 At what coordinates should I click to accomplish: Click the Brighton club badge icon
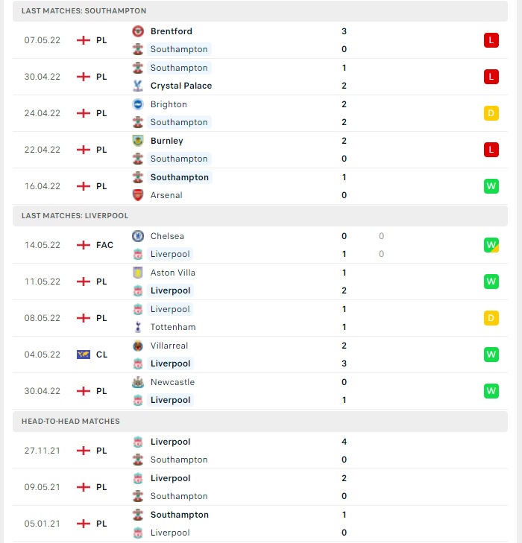coord(138,104)
